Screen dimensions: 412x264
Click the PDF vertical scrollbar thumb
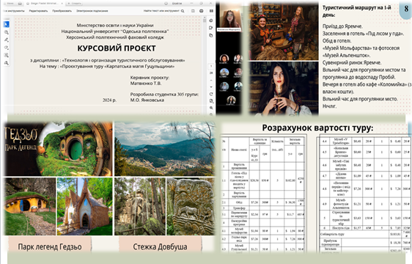click(205, 20)
